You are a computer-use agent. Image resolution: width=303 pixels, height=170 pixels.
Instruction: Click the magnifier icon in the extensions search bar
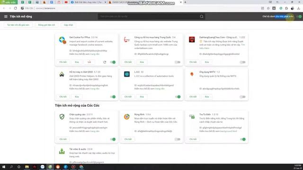tap(202, 17)
